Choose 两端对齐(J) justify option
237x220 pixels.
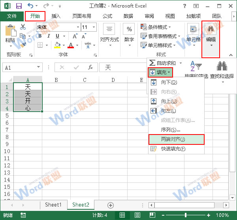(x=177, y=139)
